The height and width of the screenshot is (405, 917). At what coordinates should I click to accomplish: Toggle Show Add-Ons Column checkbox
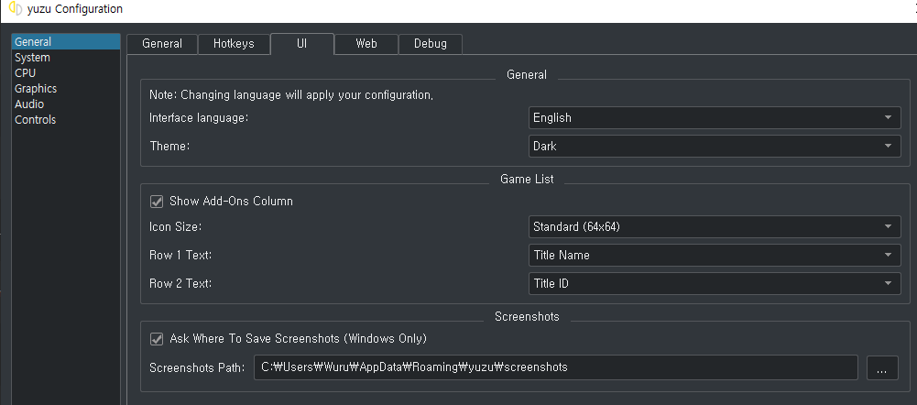[157, 202]
